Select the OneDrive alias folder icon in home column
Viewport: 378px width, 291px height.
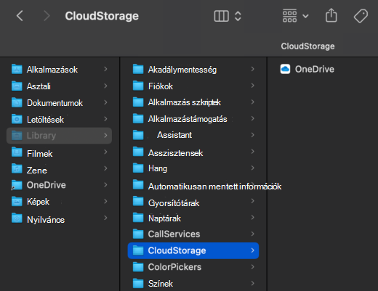[17, 185]
